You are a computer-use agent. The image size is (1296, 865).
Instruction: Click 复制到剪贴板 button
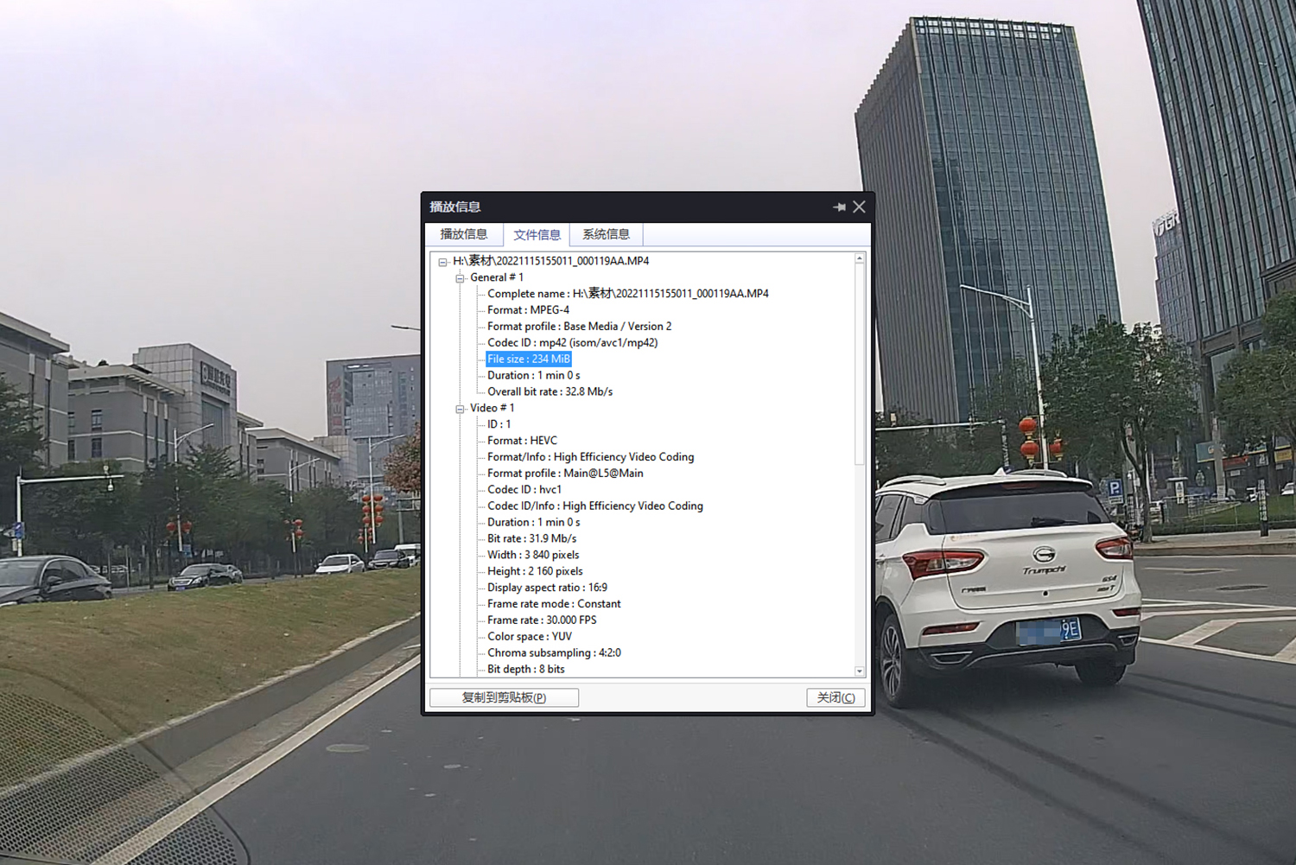click(x=504, y=697)
